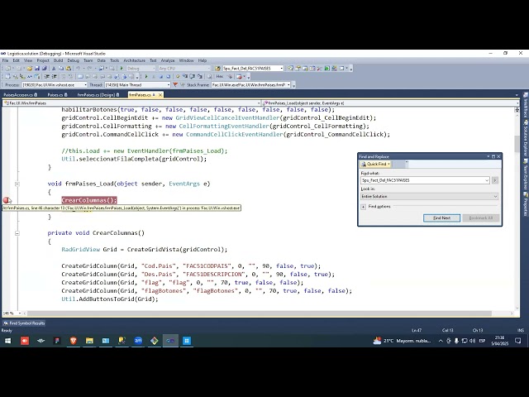Open the Spu_Fact_Del_FAC51PAISES toolbar search dropdown
The image size is (529, 397).
281,68
